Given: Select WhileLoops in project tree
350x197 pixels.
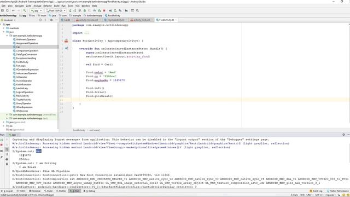Looking at the screenshot, I should [x=22, y=111].
